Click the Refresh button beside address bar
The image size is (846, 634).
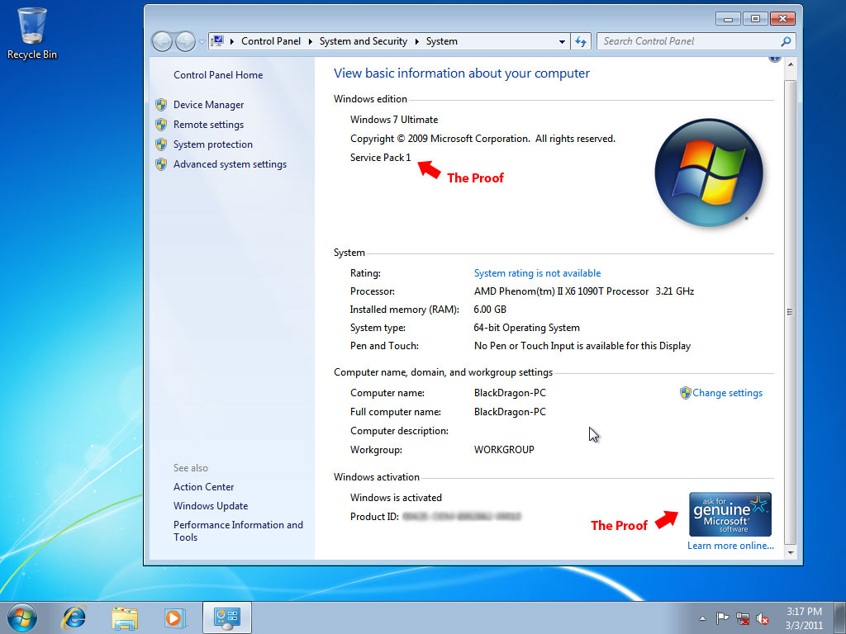(x=581, y=41)
